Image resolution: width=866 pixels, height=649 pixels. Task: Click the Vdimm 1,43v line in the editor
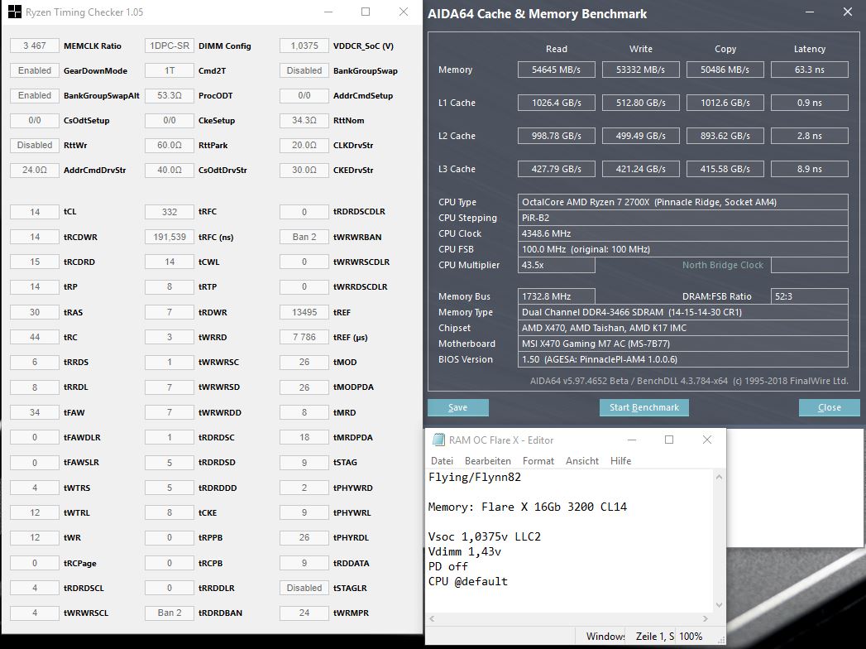click(x=465, y=551)
